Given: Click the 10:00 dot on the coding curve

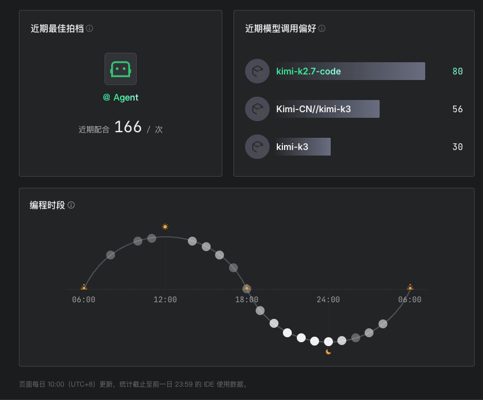Looking at the screenshot, I should 138,241.
